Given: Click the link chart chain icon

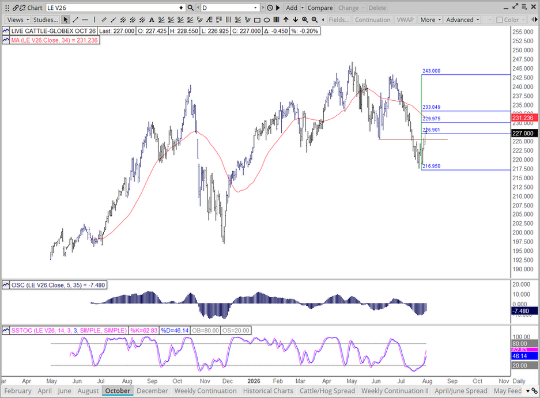Looking at the screenshot, I should pos(16,7).
